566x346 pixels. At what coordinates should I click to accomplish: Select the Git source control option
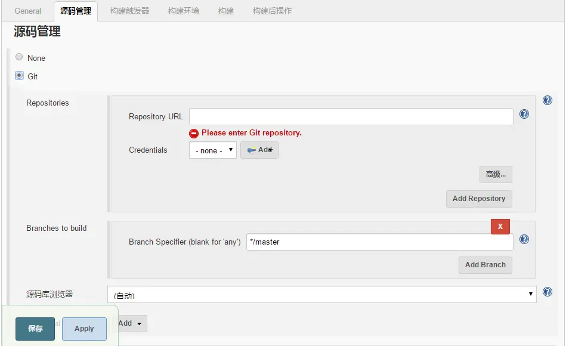click(x=19, y=76)
